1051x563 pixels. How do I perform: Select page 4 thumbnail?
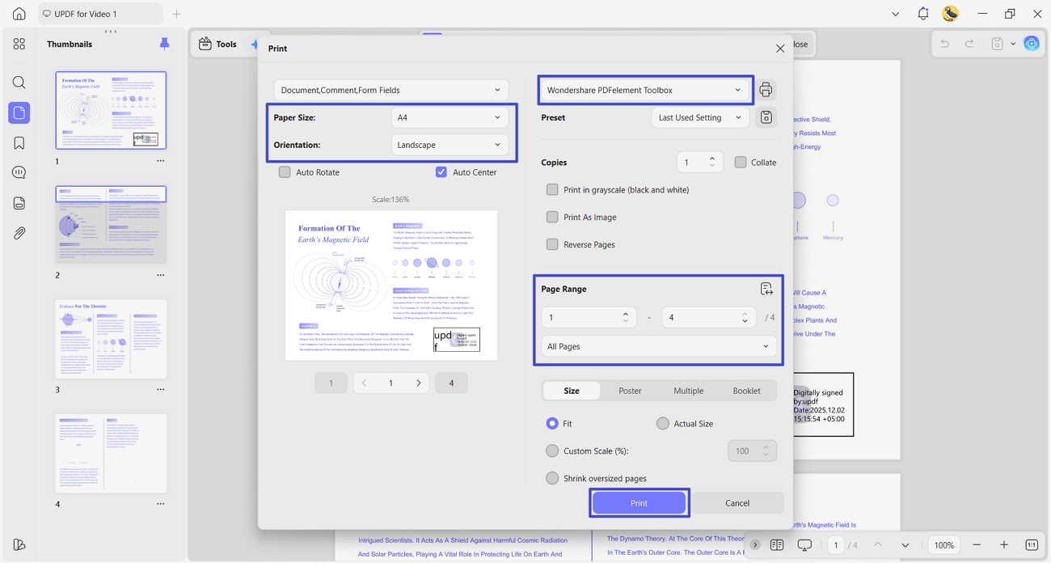(x=111, y=453)
